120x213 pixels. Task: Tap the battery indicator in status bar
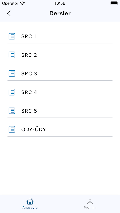pos(114,3)
